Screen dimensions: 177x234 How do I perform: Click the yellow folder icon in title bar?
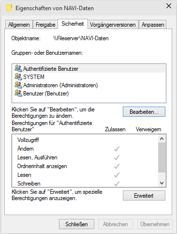point(9,8)
